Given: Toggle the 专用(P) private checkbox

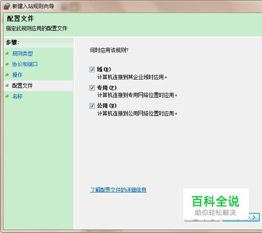Looking at the screenshot, I should pyautogui.click(x=92, y=88).
